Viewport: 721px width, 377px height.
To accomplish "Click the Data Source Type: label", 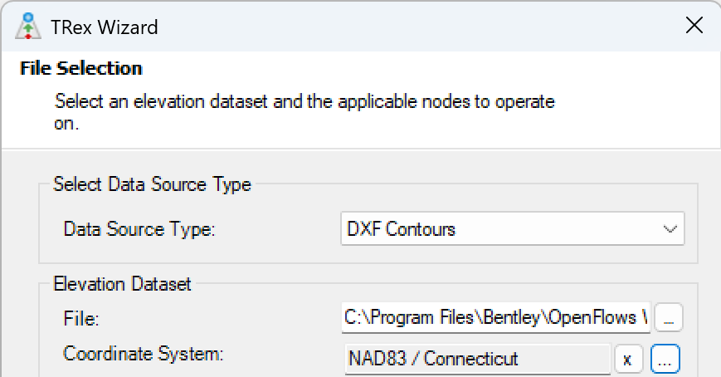I will (x=139, y=229).
